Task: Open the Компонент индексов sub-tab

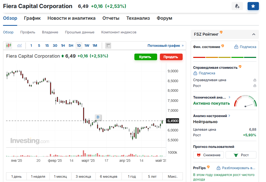Action: (119, 32)
